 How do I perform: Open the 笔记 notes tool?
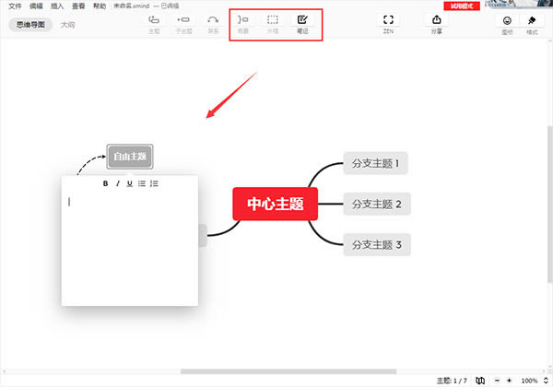(302, 20)
